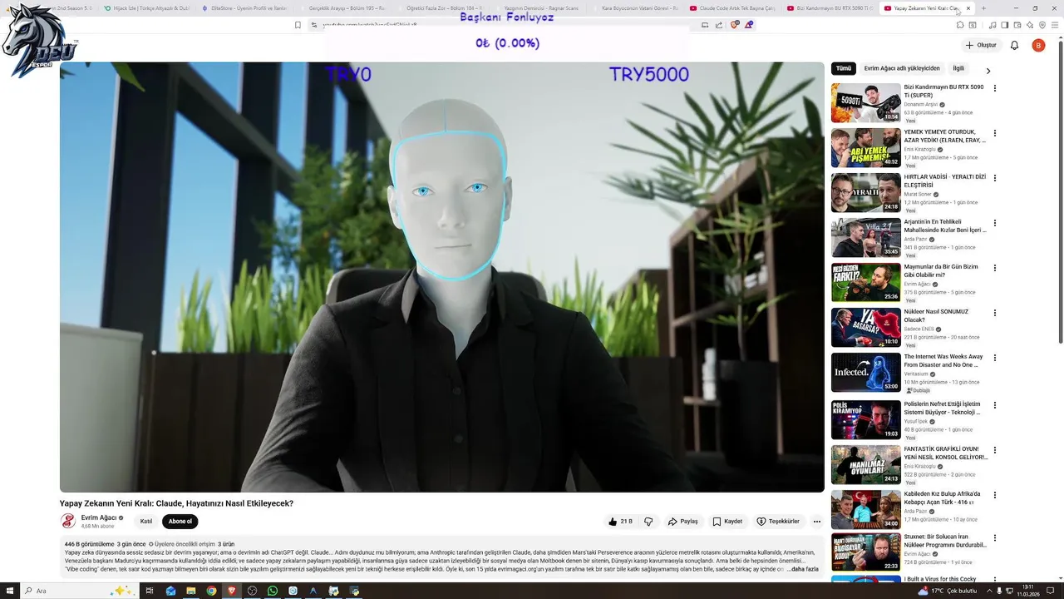Open options menu for Nükleer Nasıl SONUMUZ video
Viewport: 1064px width, 599px height.
pyautogui.click(x=995, y=313)
